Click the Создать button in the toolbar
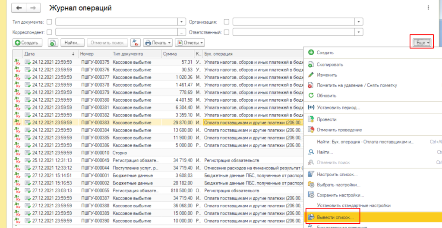Image resolution: width=442 pixels, height=228 pixels. click(28, 43)
